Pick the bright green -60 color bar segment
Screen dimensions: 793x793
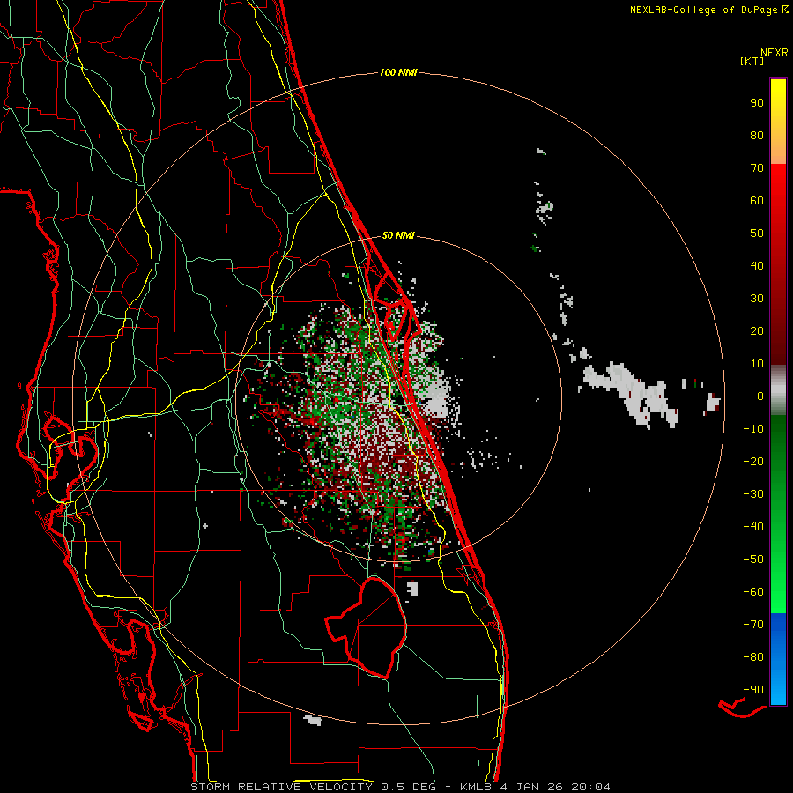coord(778,597)
